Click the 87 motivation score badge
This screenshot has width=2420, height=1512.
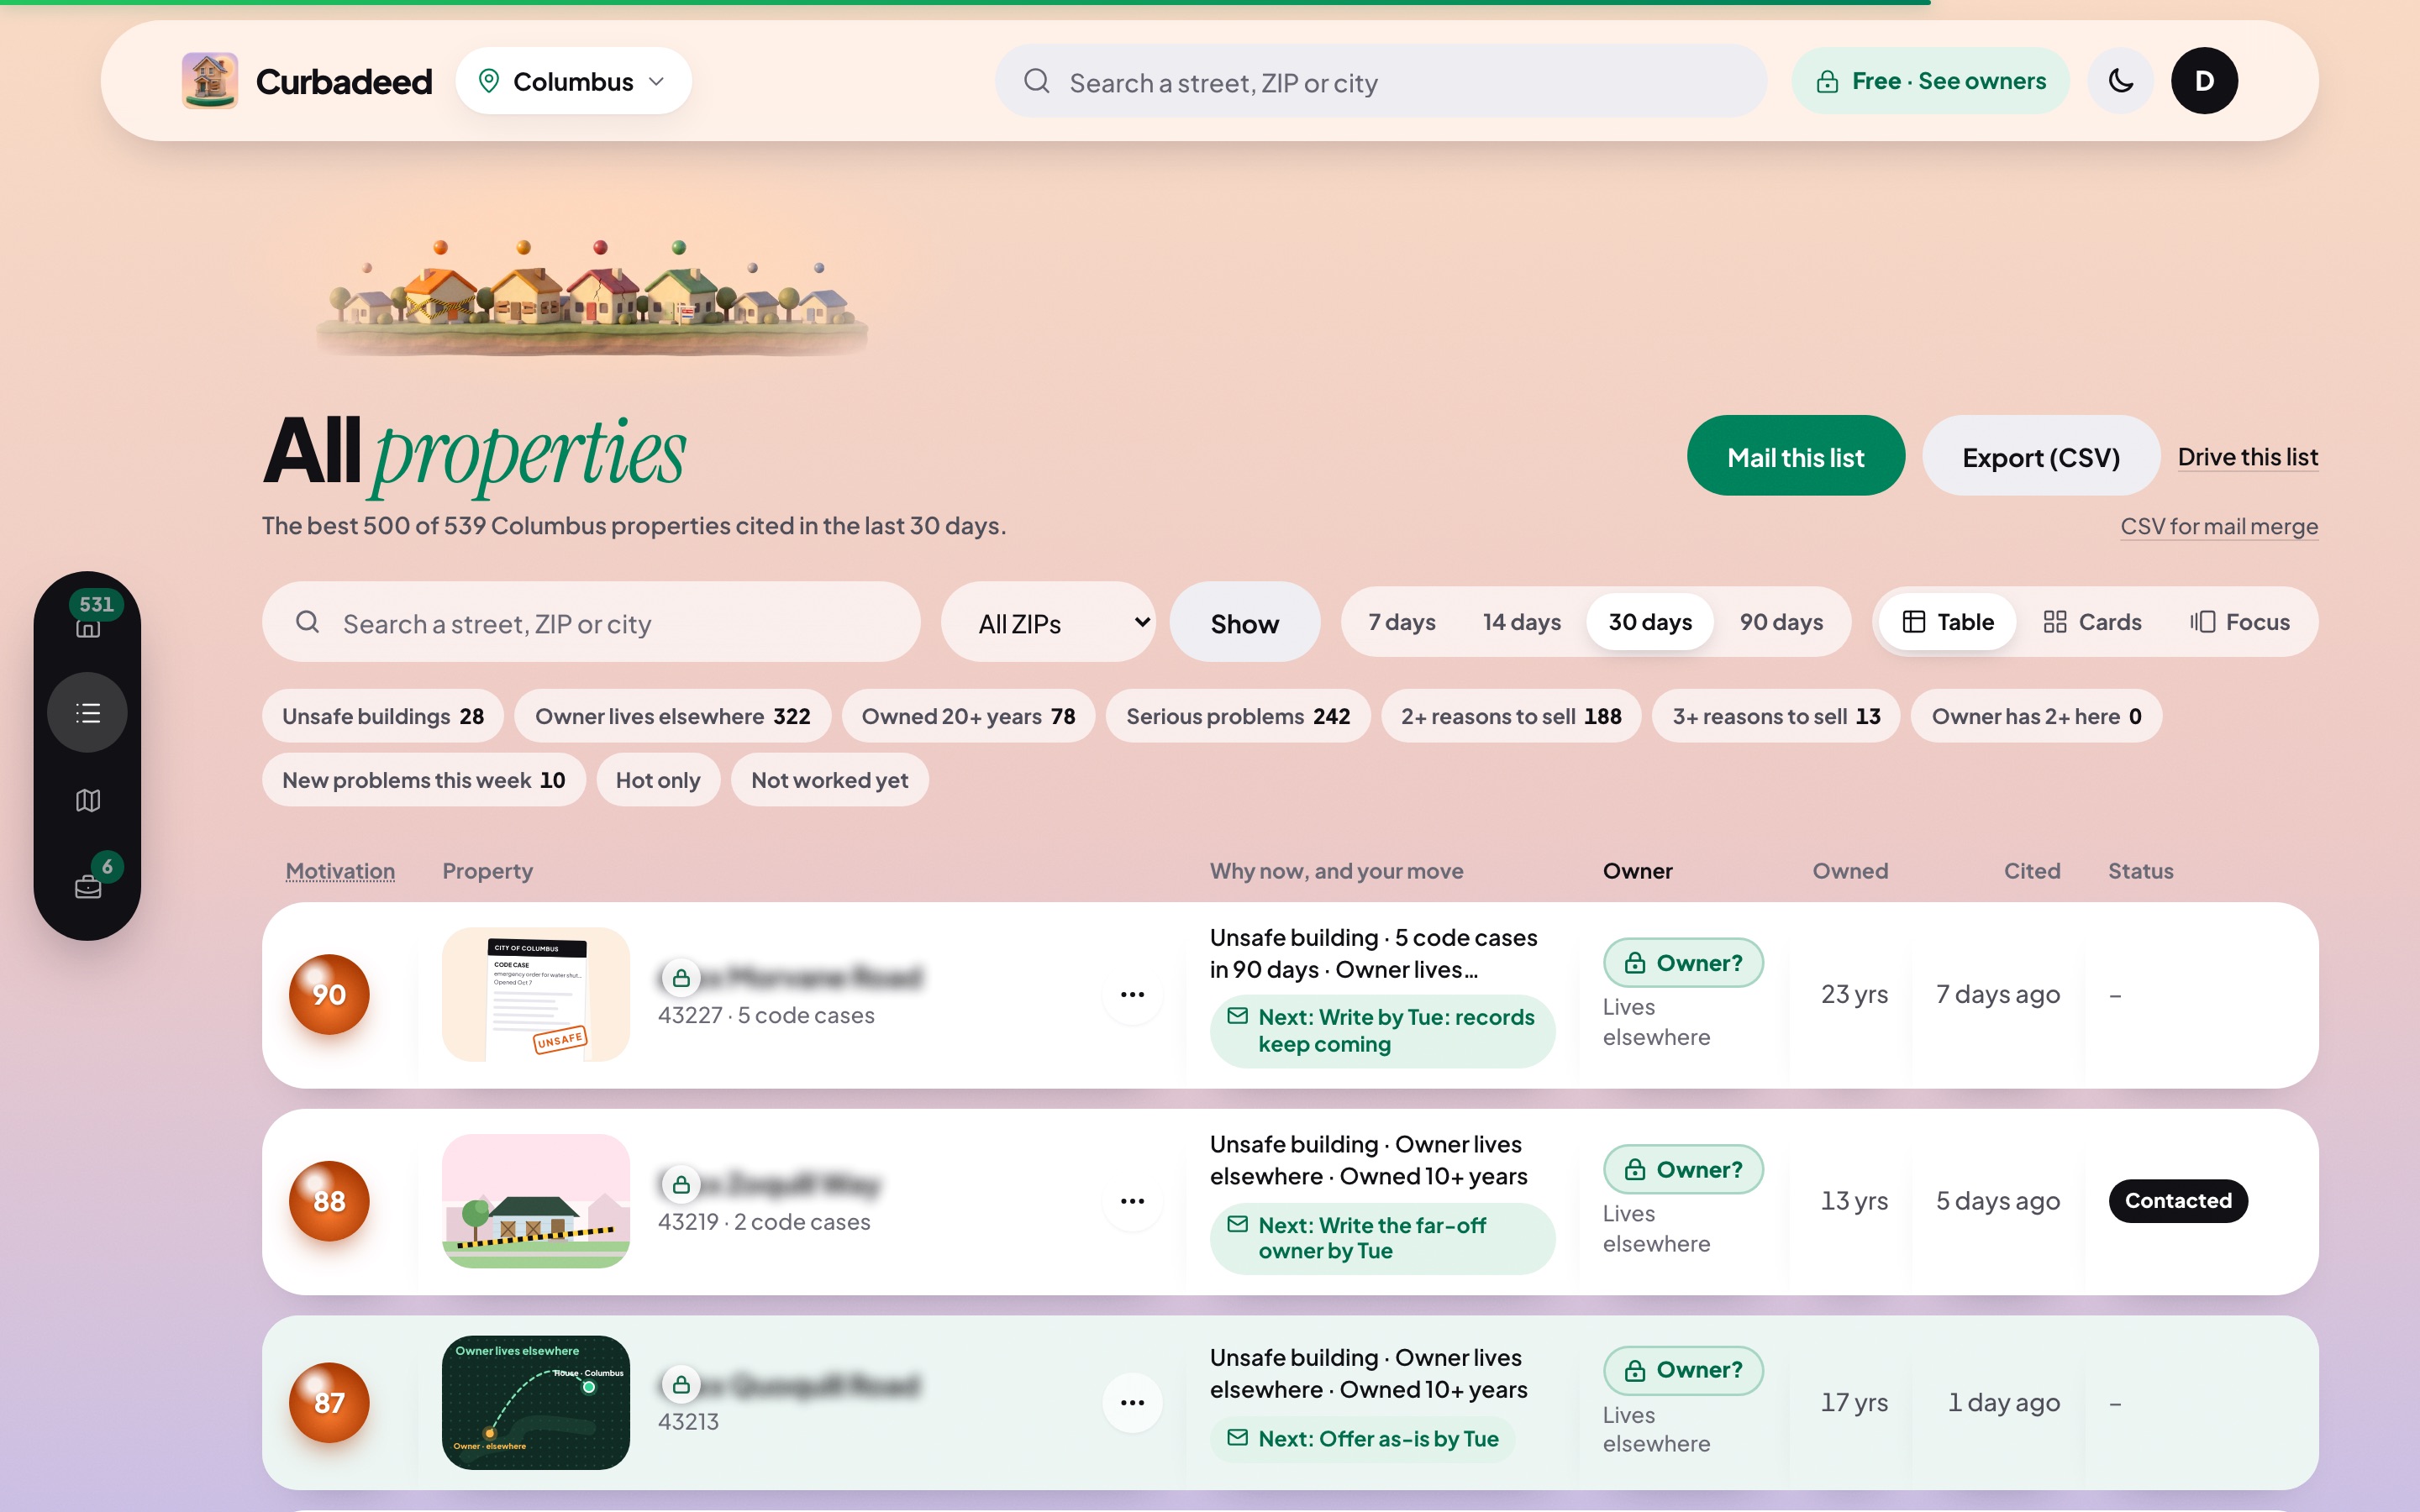tap(329, 1403)
